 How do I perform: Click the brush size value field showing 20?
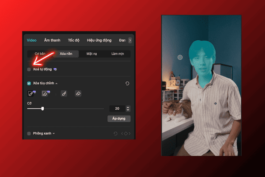click(x=117, y=108)
